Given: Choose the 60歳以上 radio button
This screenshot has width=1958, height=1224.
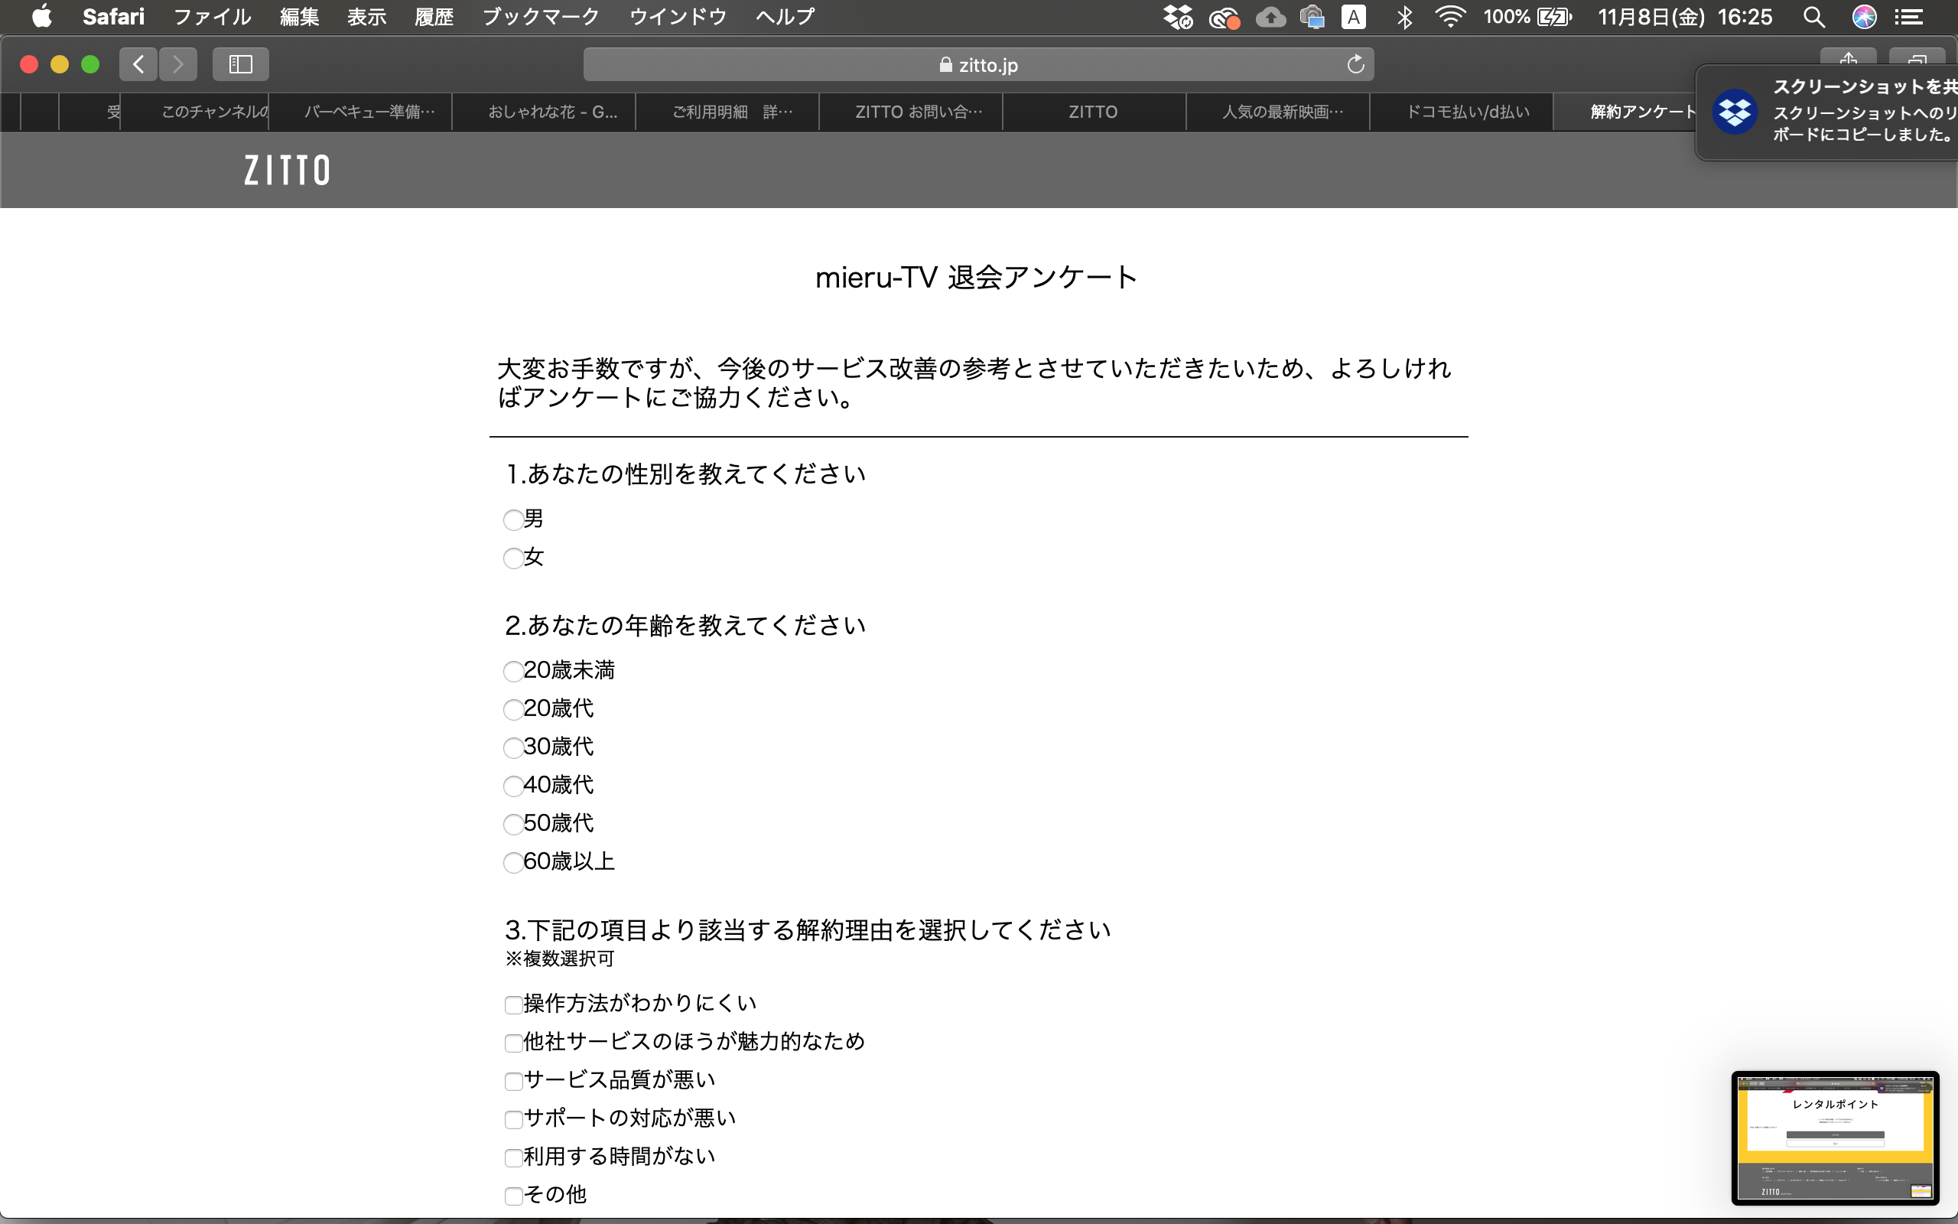Looking at the screenshot, I should pyautogui.click(x=513, y=862).
